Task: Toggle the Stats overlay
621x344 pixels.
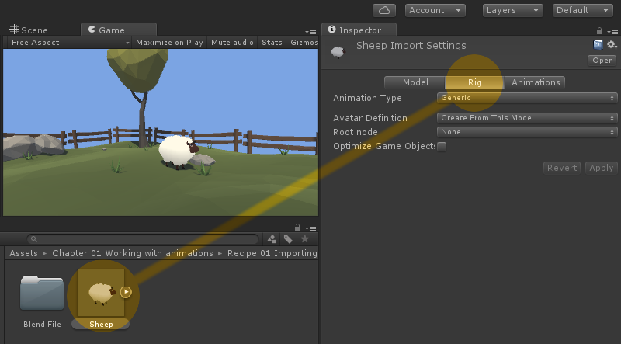Action: [272, 43]
